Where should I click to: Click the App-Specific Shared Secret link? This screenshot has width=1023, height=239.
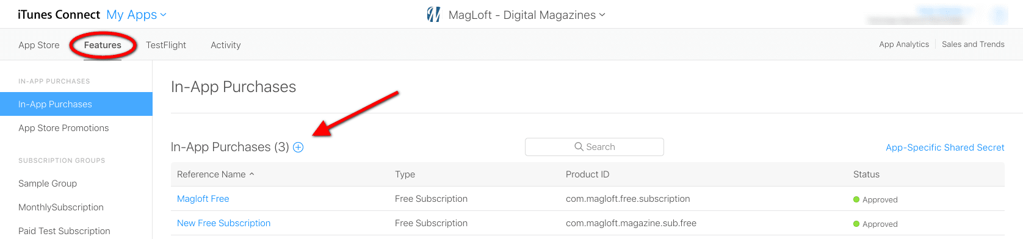point(945,148)
